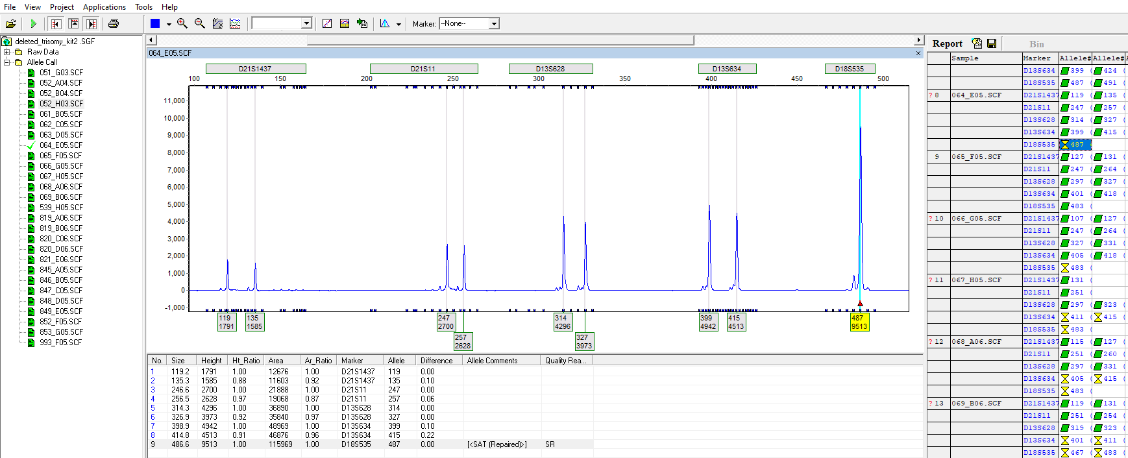
Task: Select the blue dye color swatch
Action: (x=155, y=24)
